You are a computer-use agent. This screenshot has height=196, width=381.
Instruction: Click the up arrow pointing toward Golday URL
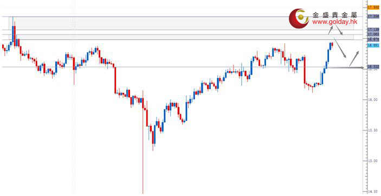click(x=331, y=30)
